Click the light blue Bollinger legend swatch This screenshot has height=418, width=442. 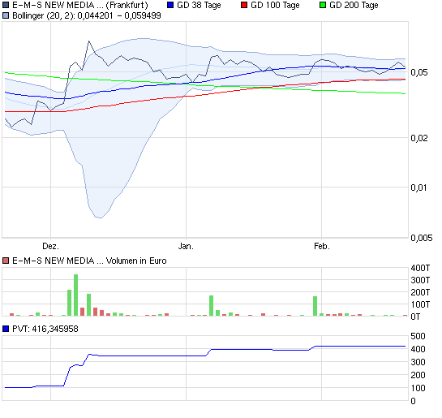6,15
